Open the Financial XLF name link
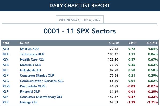Image resolution: width=160 pixels, height=106 pixels. [30, 92]
